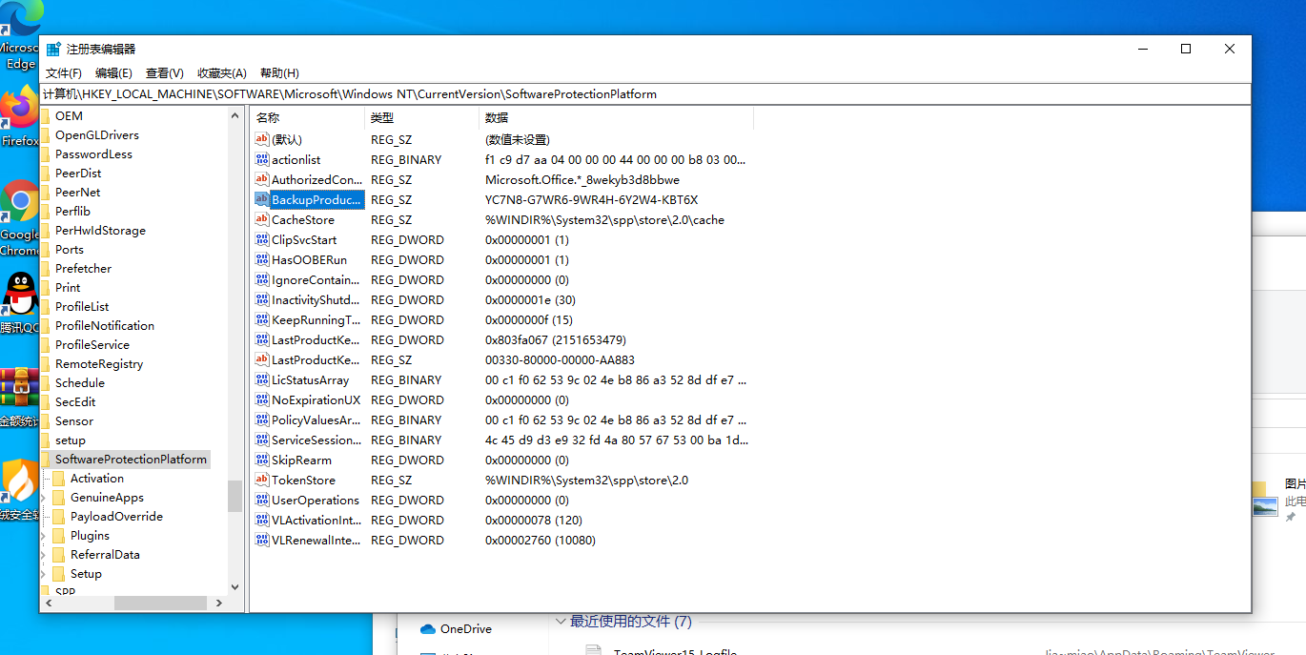
Task: Click the DWORD icon beside SkipRearm
Action: pos(262,460)
